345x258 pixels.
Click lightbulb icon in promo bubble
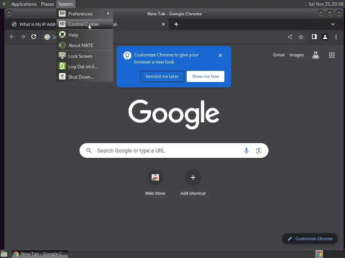(x=127, y=55)
